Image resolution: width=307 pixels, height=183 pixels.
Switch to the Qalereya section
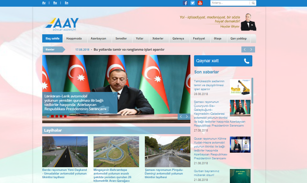(x=179, y=38)
